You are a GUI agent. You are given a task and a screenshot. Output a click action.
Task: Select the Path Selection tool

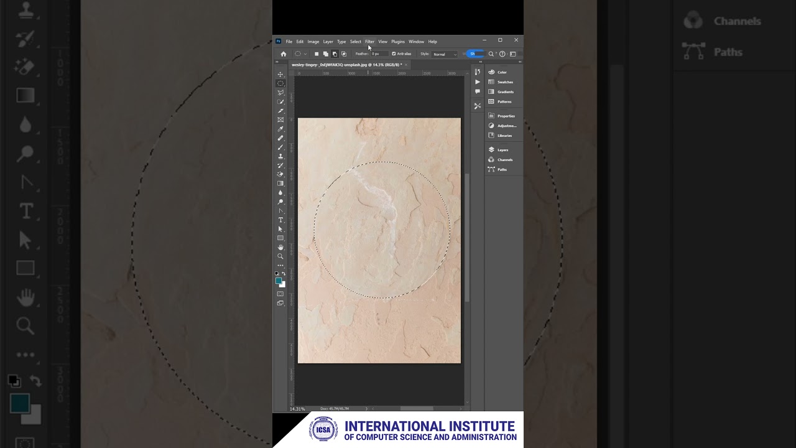pos(280,229)
